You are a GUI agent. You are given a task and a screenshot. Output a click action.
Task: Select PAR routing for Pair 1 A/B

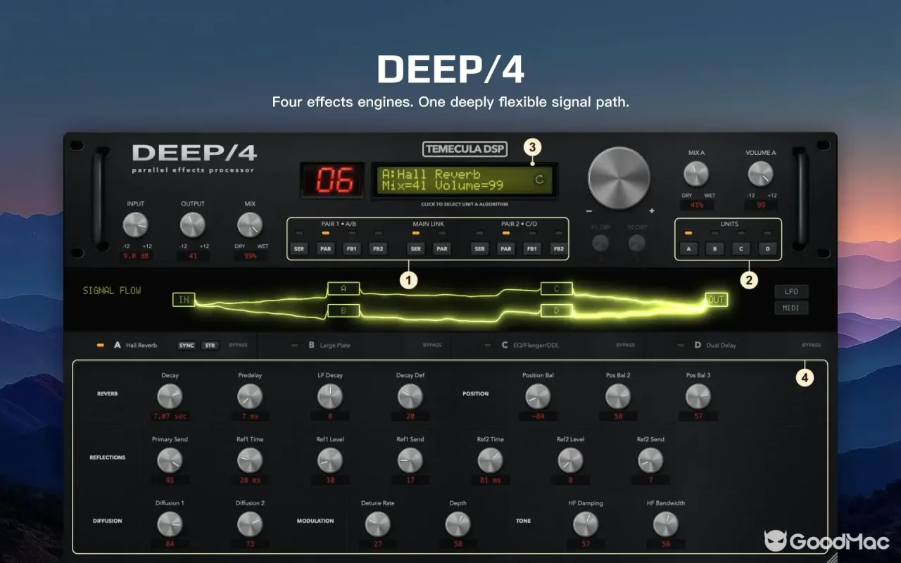(325, 248)
